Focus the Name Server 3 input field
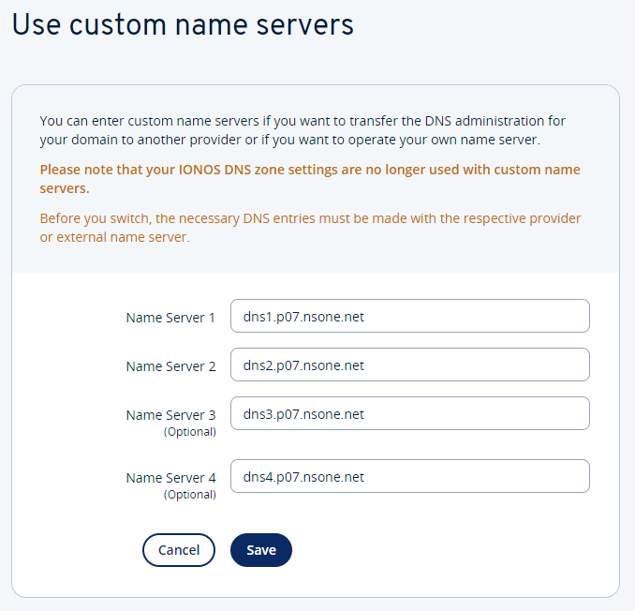This screenshot has height=611, width=635. [x=410, y=413]
